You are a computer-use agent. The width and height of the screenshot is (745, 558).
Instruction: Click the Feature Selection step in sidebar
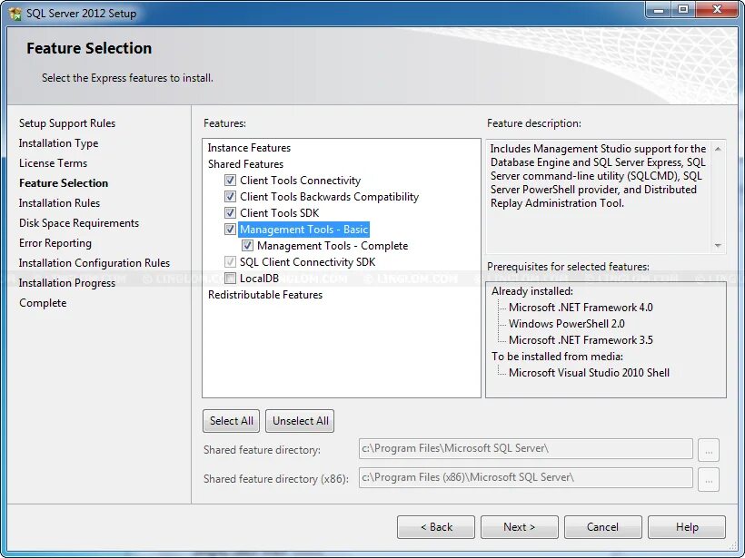coord(64,183)
